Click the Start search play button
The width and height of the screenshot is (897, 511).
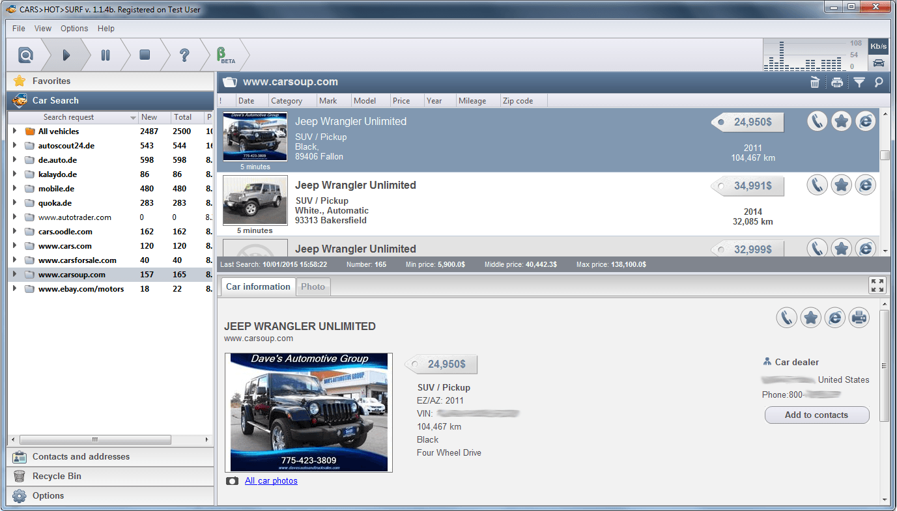66,55
